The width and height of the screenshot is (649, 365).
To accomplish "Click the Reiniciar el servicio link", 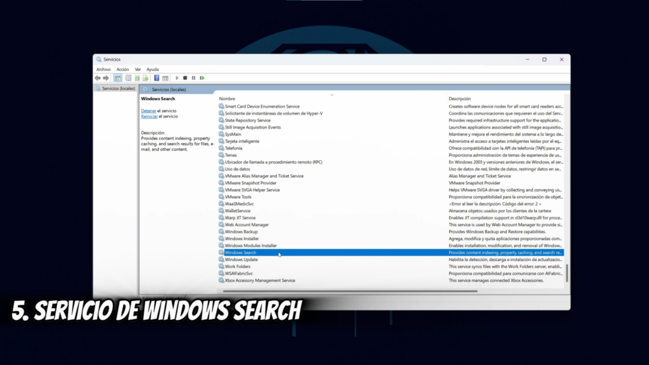I will (148, 116).
